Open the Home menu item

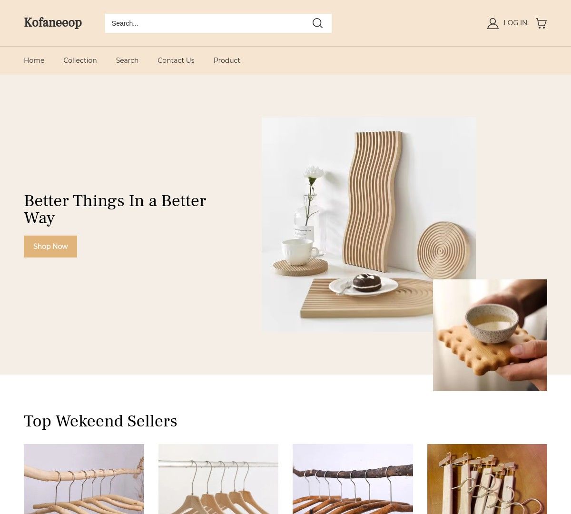pyautogui.click(x=34, y=60)
